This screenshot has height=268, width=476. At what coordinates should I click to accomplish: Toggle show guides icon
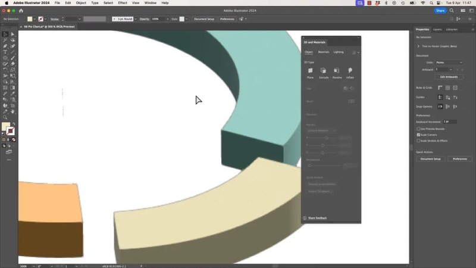click(x=440, y=97)
